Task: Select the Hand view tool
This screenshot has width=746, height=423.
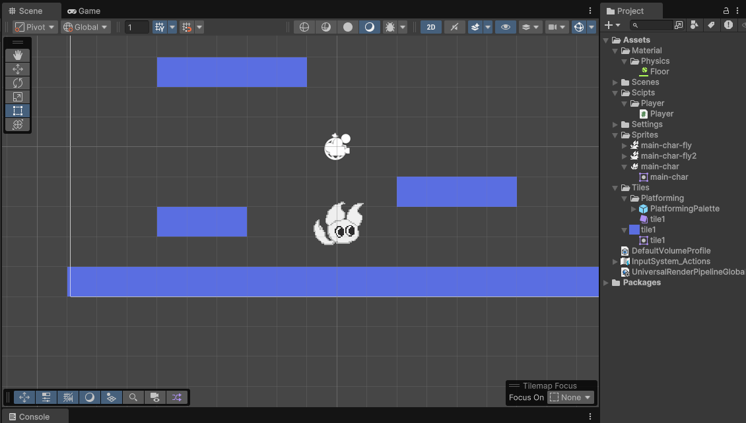Action: pyautogui.click(x=18, y=55)
